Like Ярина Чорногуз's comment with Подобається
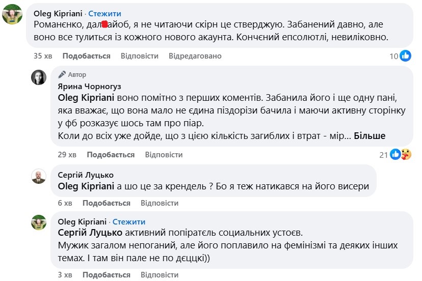 [111, 155]
